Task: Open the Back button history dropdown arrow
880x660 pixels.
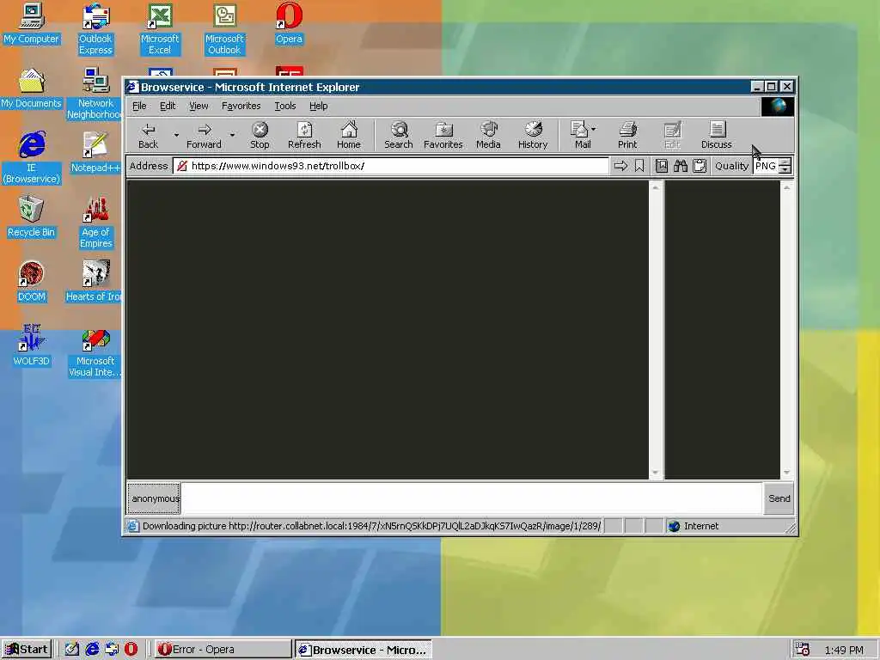Action: click(175, 135)
